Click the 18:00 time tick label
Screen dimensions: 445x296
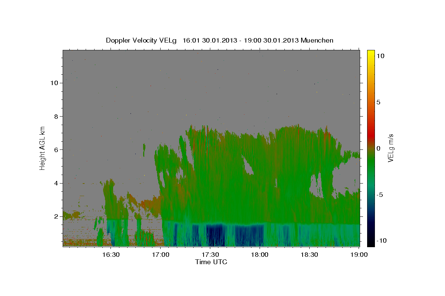click(260, 255)
